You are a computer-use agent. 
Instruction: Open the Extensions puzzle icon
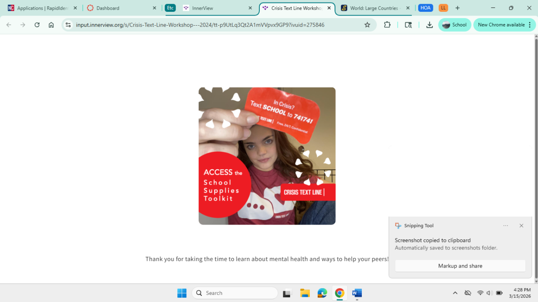387,25
